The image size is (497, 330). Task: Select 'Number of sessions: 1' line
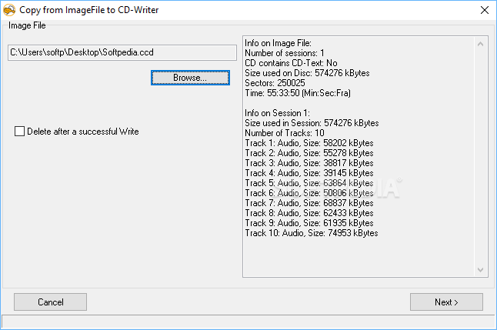pos(285,53)
